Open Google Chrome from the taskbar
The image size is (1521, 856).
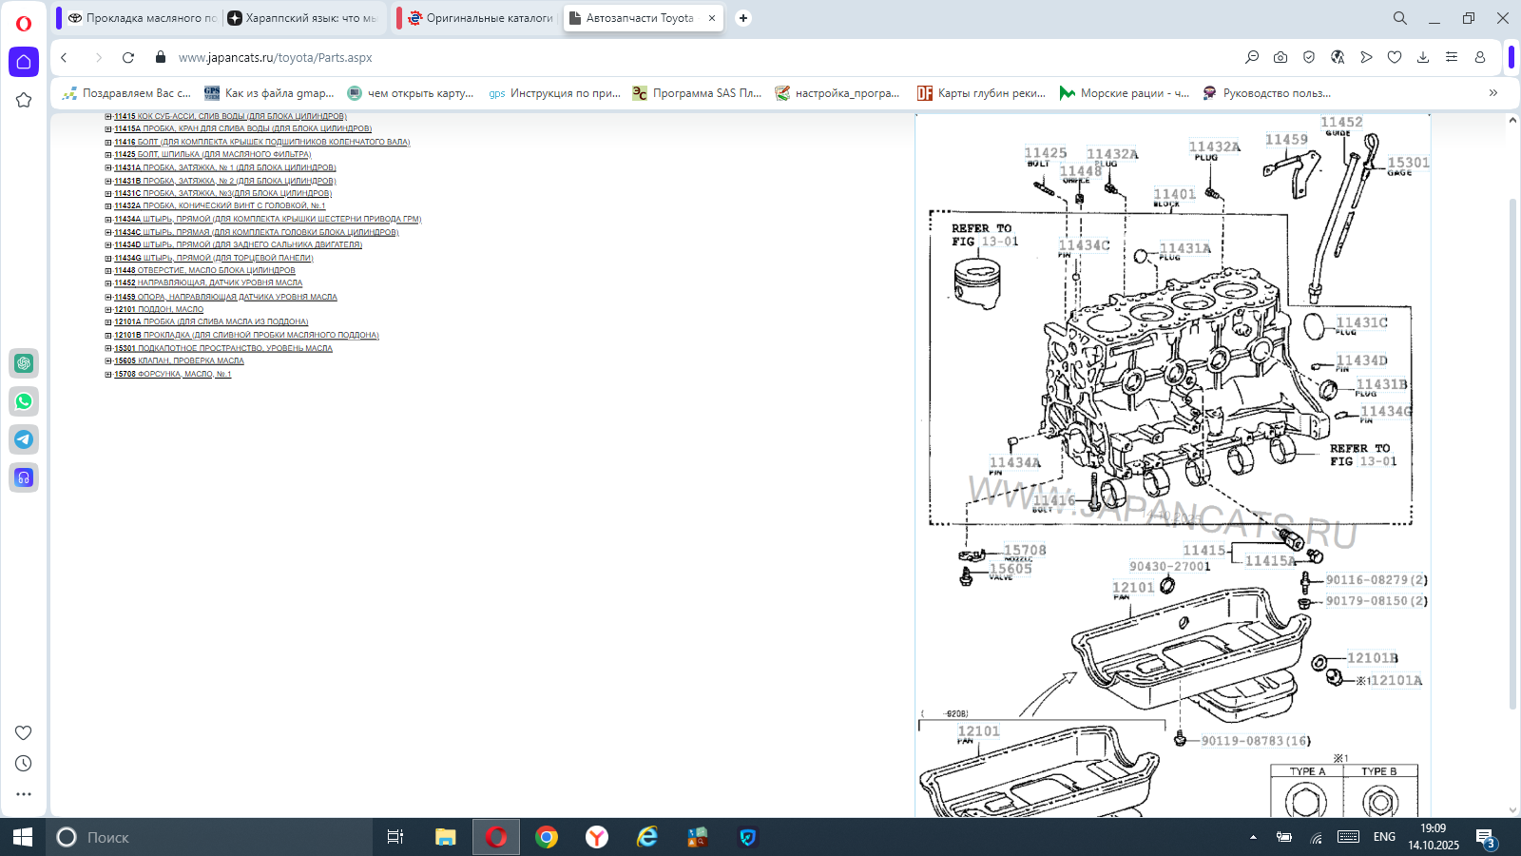click(x=547, y=837)
